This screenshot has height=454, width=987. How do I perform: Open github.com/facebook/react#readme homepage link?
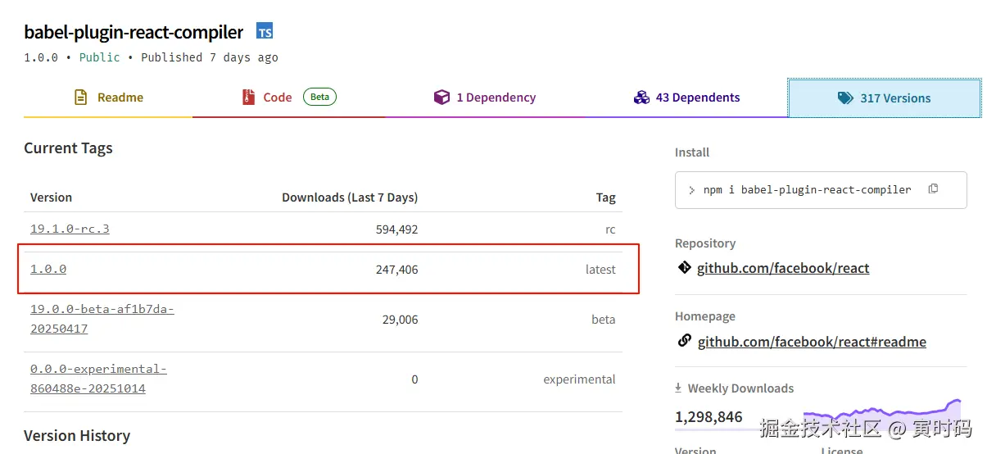pos(811,342)
